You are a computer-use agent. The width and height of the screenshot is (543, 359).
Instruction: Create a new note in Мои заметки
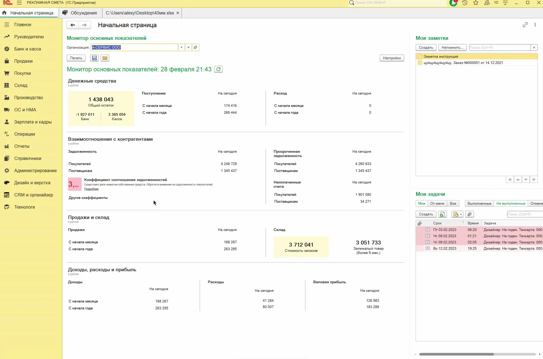[x=426, y=47]
